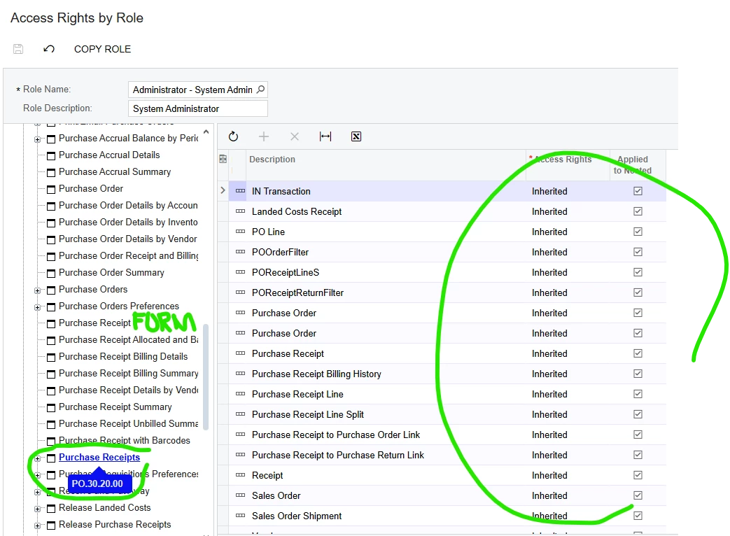Click Applied to Nested column header
This screenshot has height=536, width=730.
(x=632, y=164)
